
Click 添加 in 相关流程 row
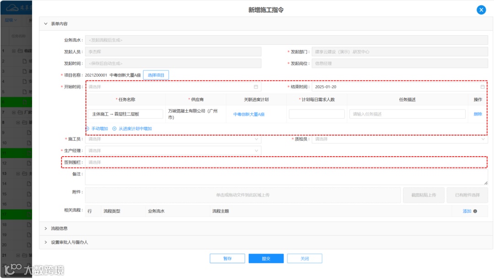point(467,211)
